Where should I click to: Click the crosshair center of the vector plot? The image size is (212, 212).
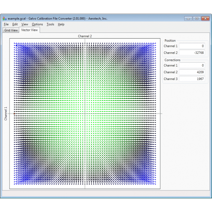click(x=85, y=114)
